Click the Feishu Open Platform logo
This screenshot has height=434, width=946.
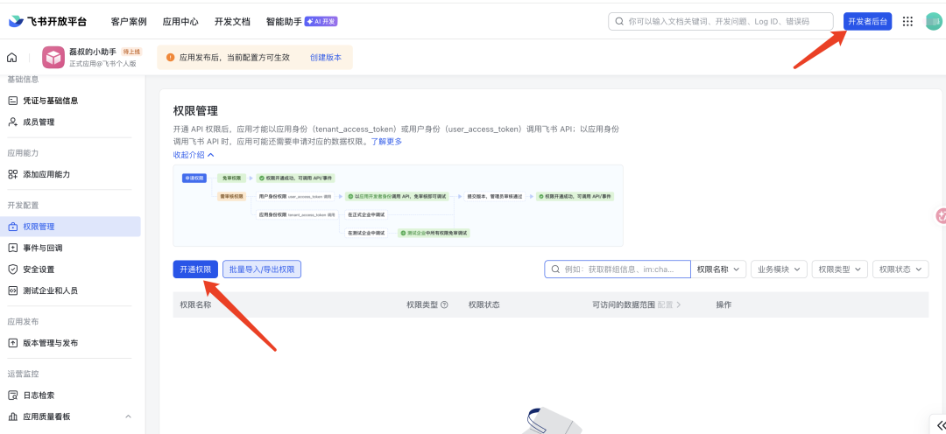click(x=47, y=21)
